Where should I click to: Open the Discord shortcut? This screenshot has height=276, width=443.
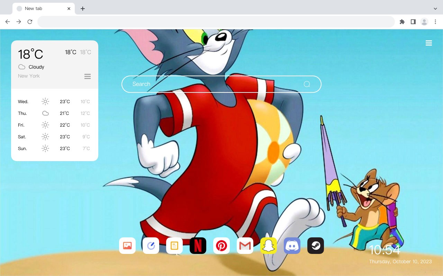pos(292,246)
